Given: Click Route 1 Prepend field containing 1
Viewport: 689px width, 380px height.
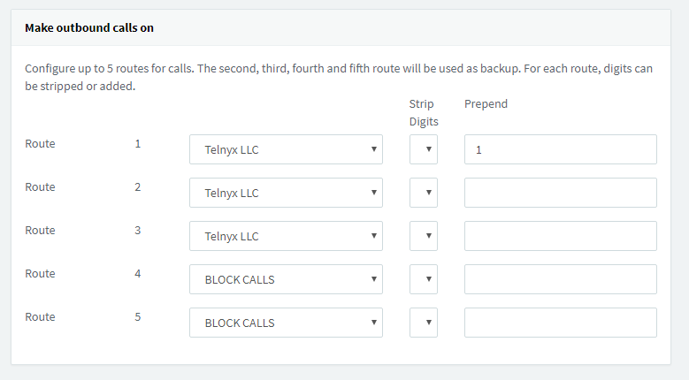Looking at the screenshot, I should point(560,149).
